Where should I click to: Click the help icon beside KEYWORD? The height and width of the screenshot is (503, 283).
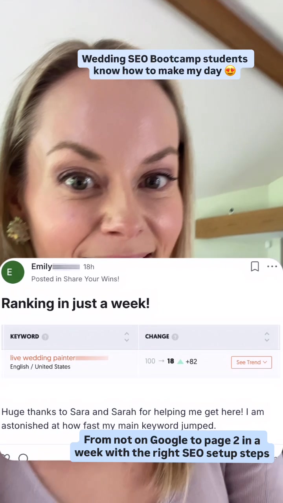pos(45,337)
